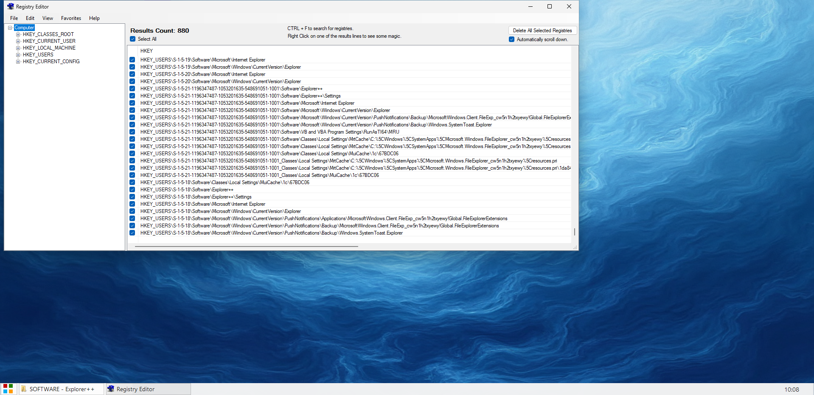Uncheck the RunAsTI64\MRU result row
814x395 pixels.
click(132, 132)
